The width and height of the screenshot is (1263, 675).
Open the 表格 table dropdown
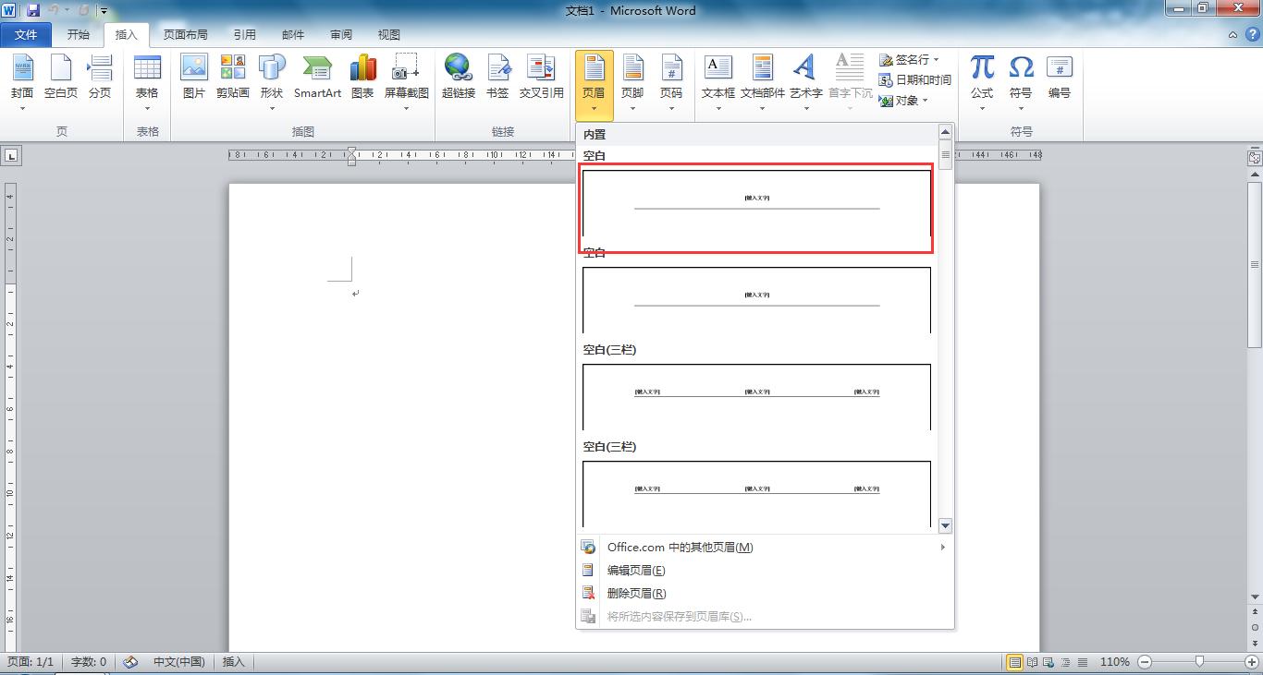pos(147,83)
